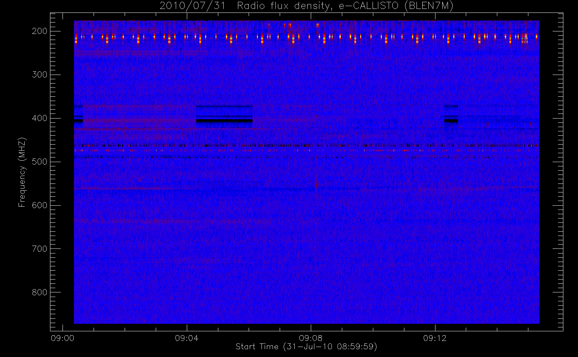Click the 800 frequency tick label
This screenshot has height=357, width=578.
click(x=39, y=292)
